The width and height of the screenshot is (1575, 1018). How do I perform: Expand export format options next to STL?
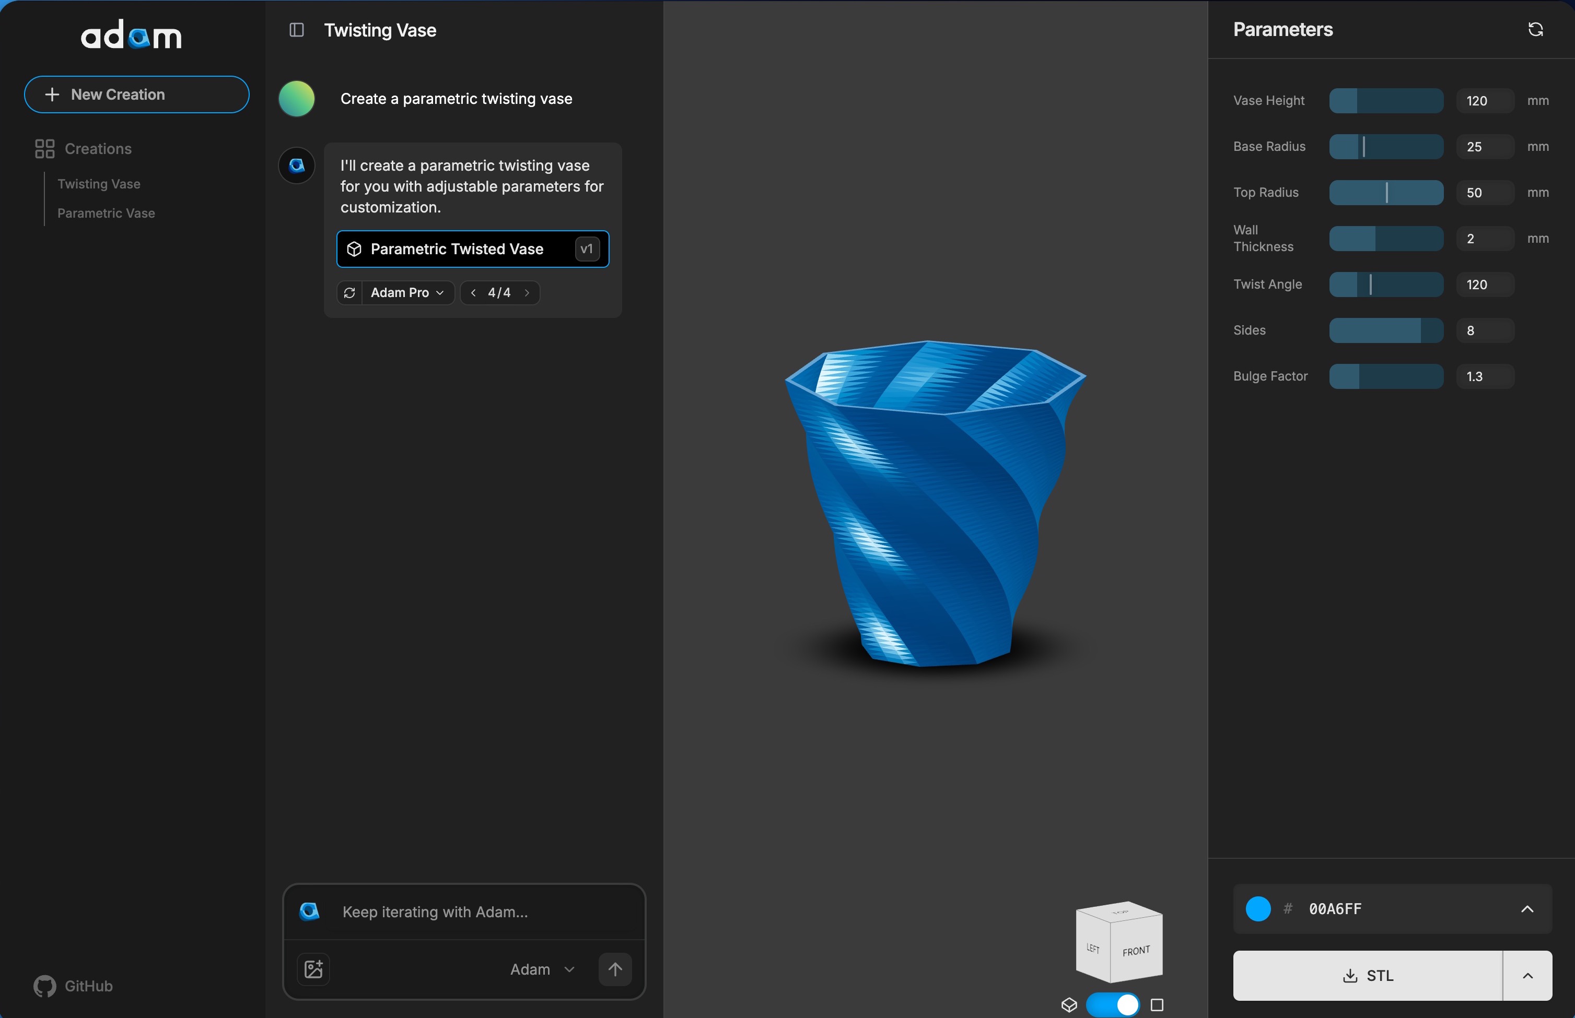click(1527, 975)
